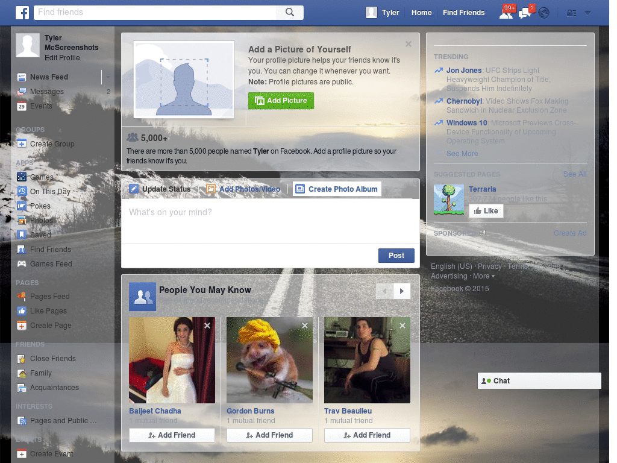The image size is (617, 463).
Task: Select the Create Photo Album tab
Action: [337, 189]
